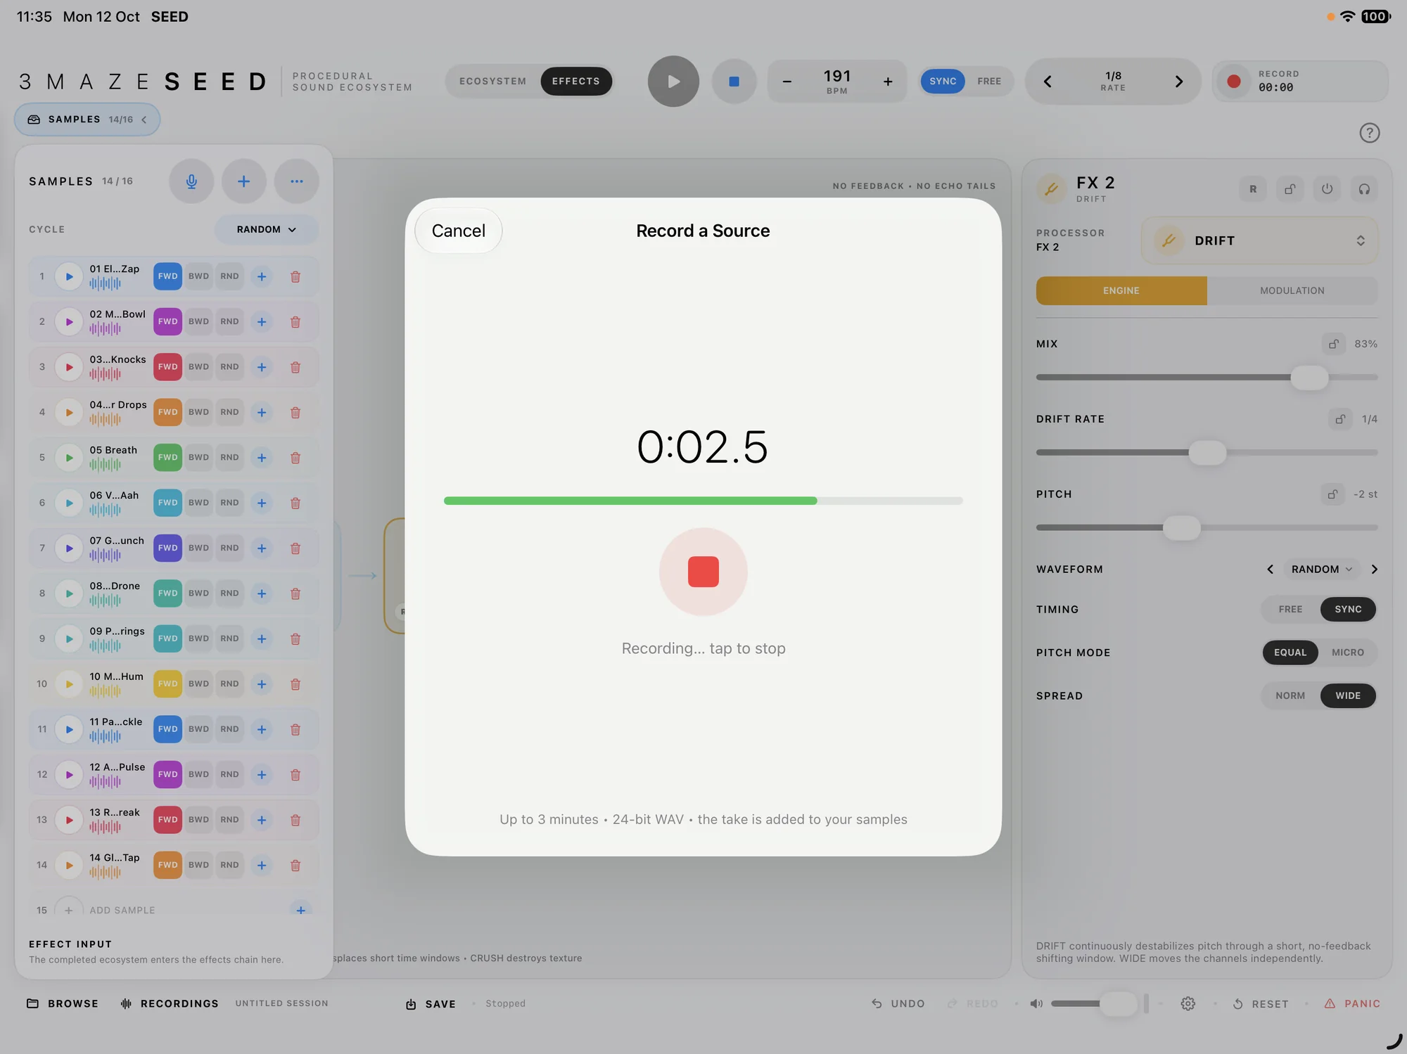The height and width of the screenshot is (1054, 1407).
Task: Select FREE in the tempo sync toggle
Action: 988,82
